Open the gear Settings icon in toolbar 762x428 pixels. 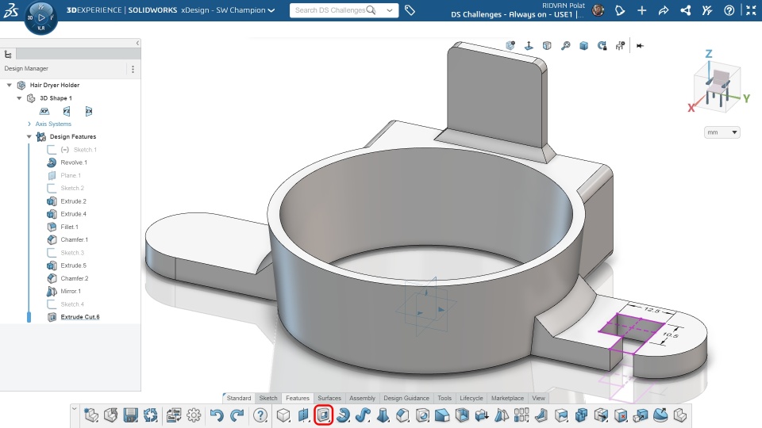pos(194,415)
